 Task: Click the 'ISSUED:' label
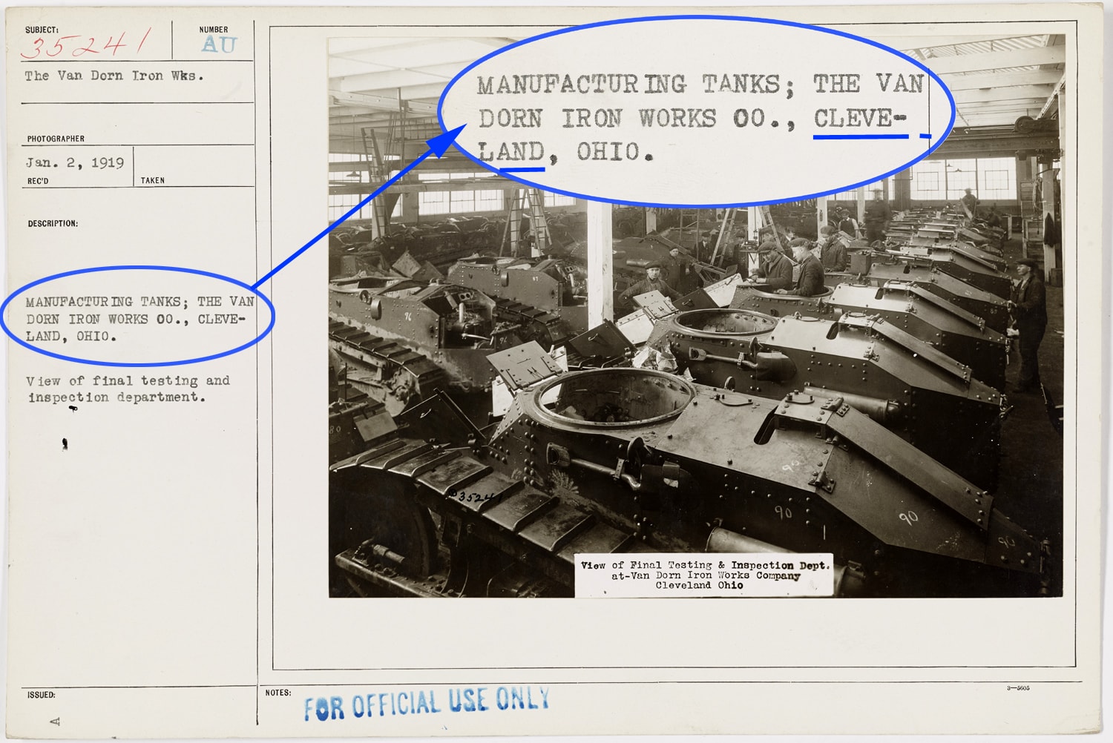[42, 695]
